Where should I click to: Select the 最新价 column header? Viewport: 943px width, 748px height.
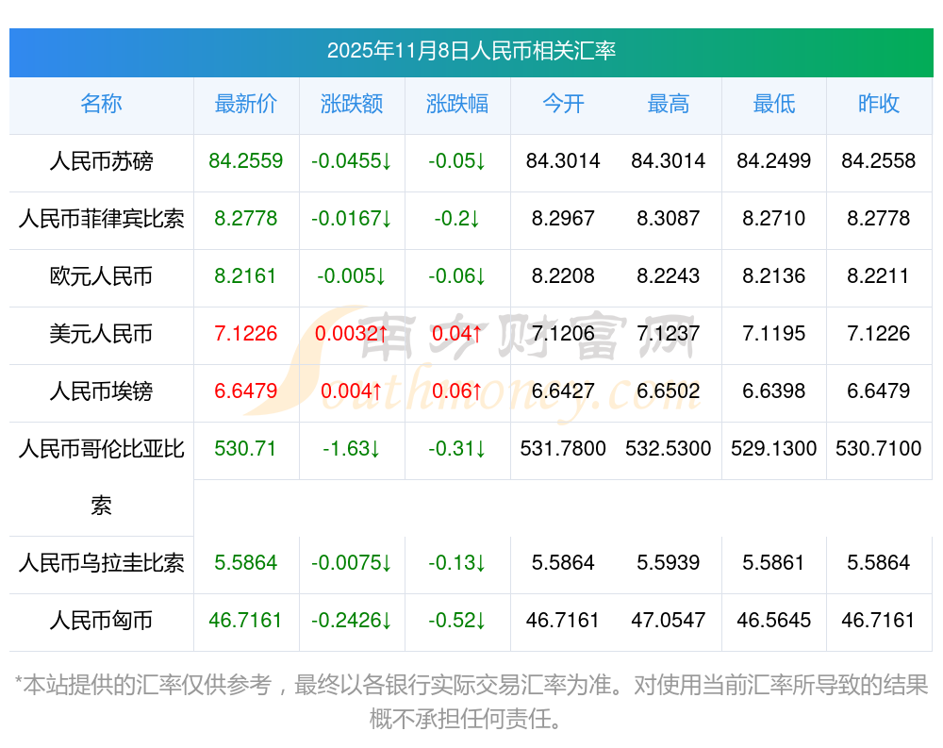(246, 104)
